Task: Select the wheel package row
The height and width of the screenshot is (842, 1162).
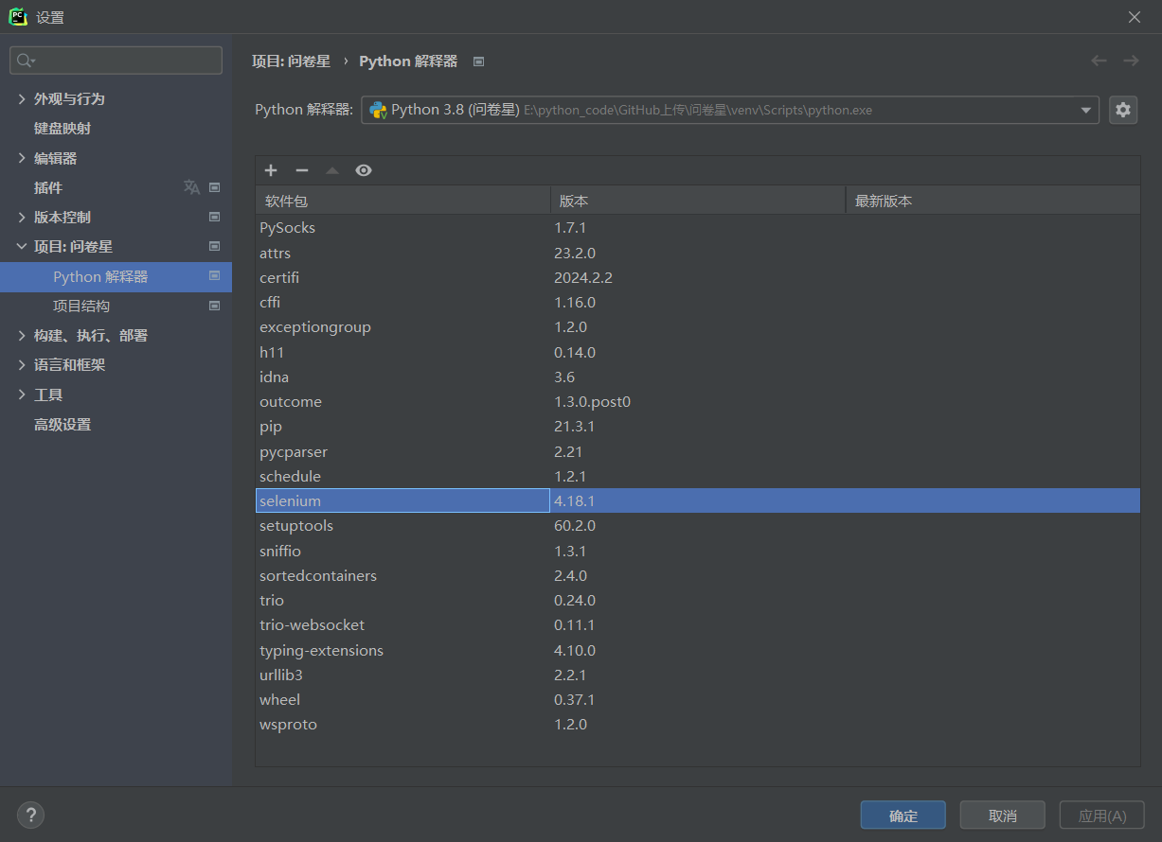Action: pyautogui.click(x=698, y=699)
